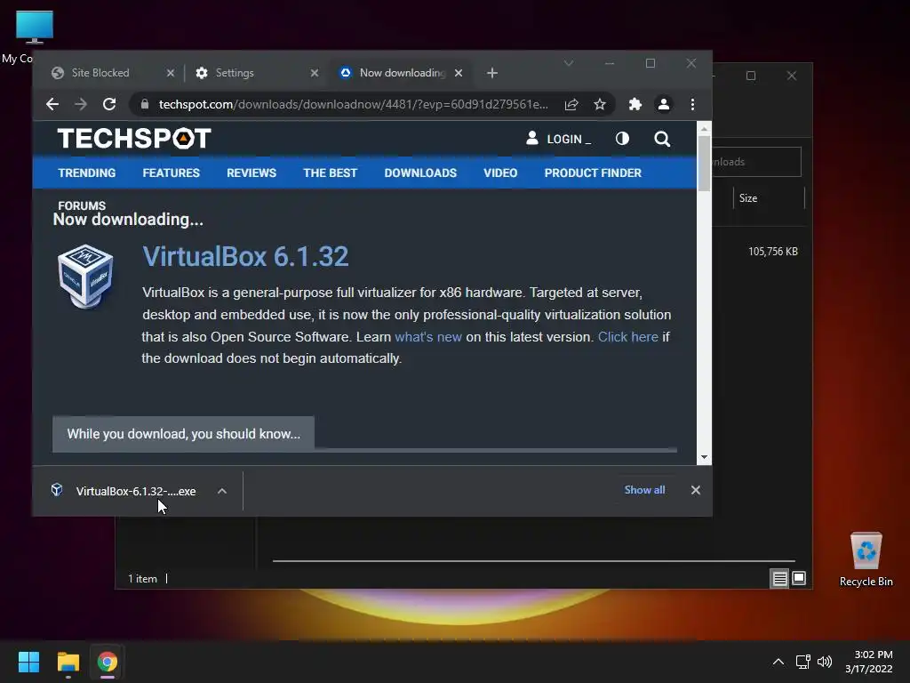Click the page scrollbar up arrow

pyautogui.click(x=704, y=129)
